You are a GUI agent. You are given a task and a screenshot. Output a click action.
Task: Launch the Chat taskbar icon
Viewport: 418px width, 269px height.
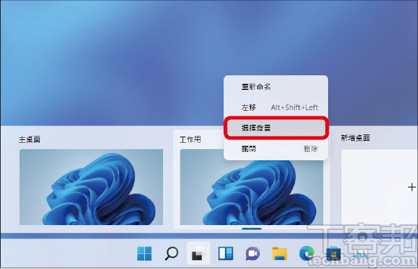252,254
